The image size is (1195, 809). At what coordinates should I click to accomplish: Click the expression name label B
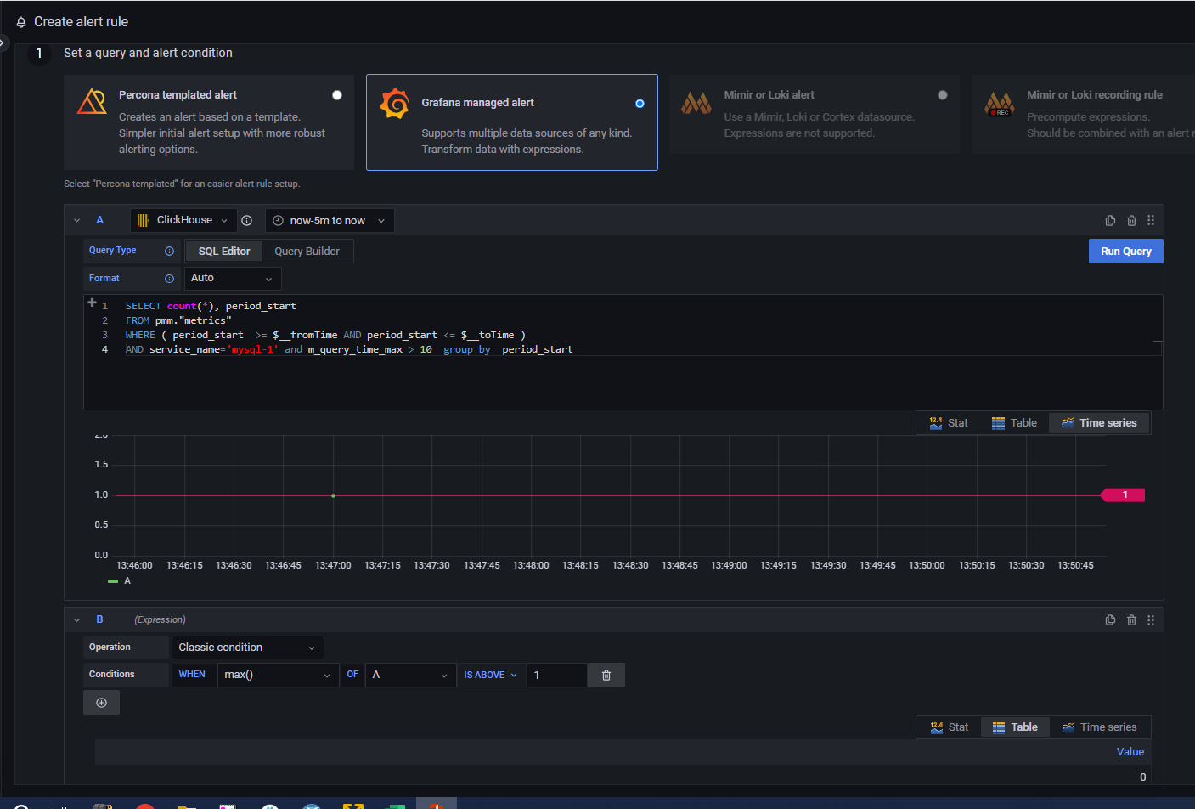coord(99,620)
